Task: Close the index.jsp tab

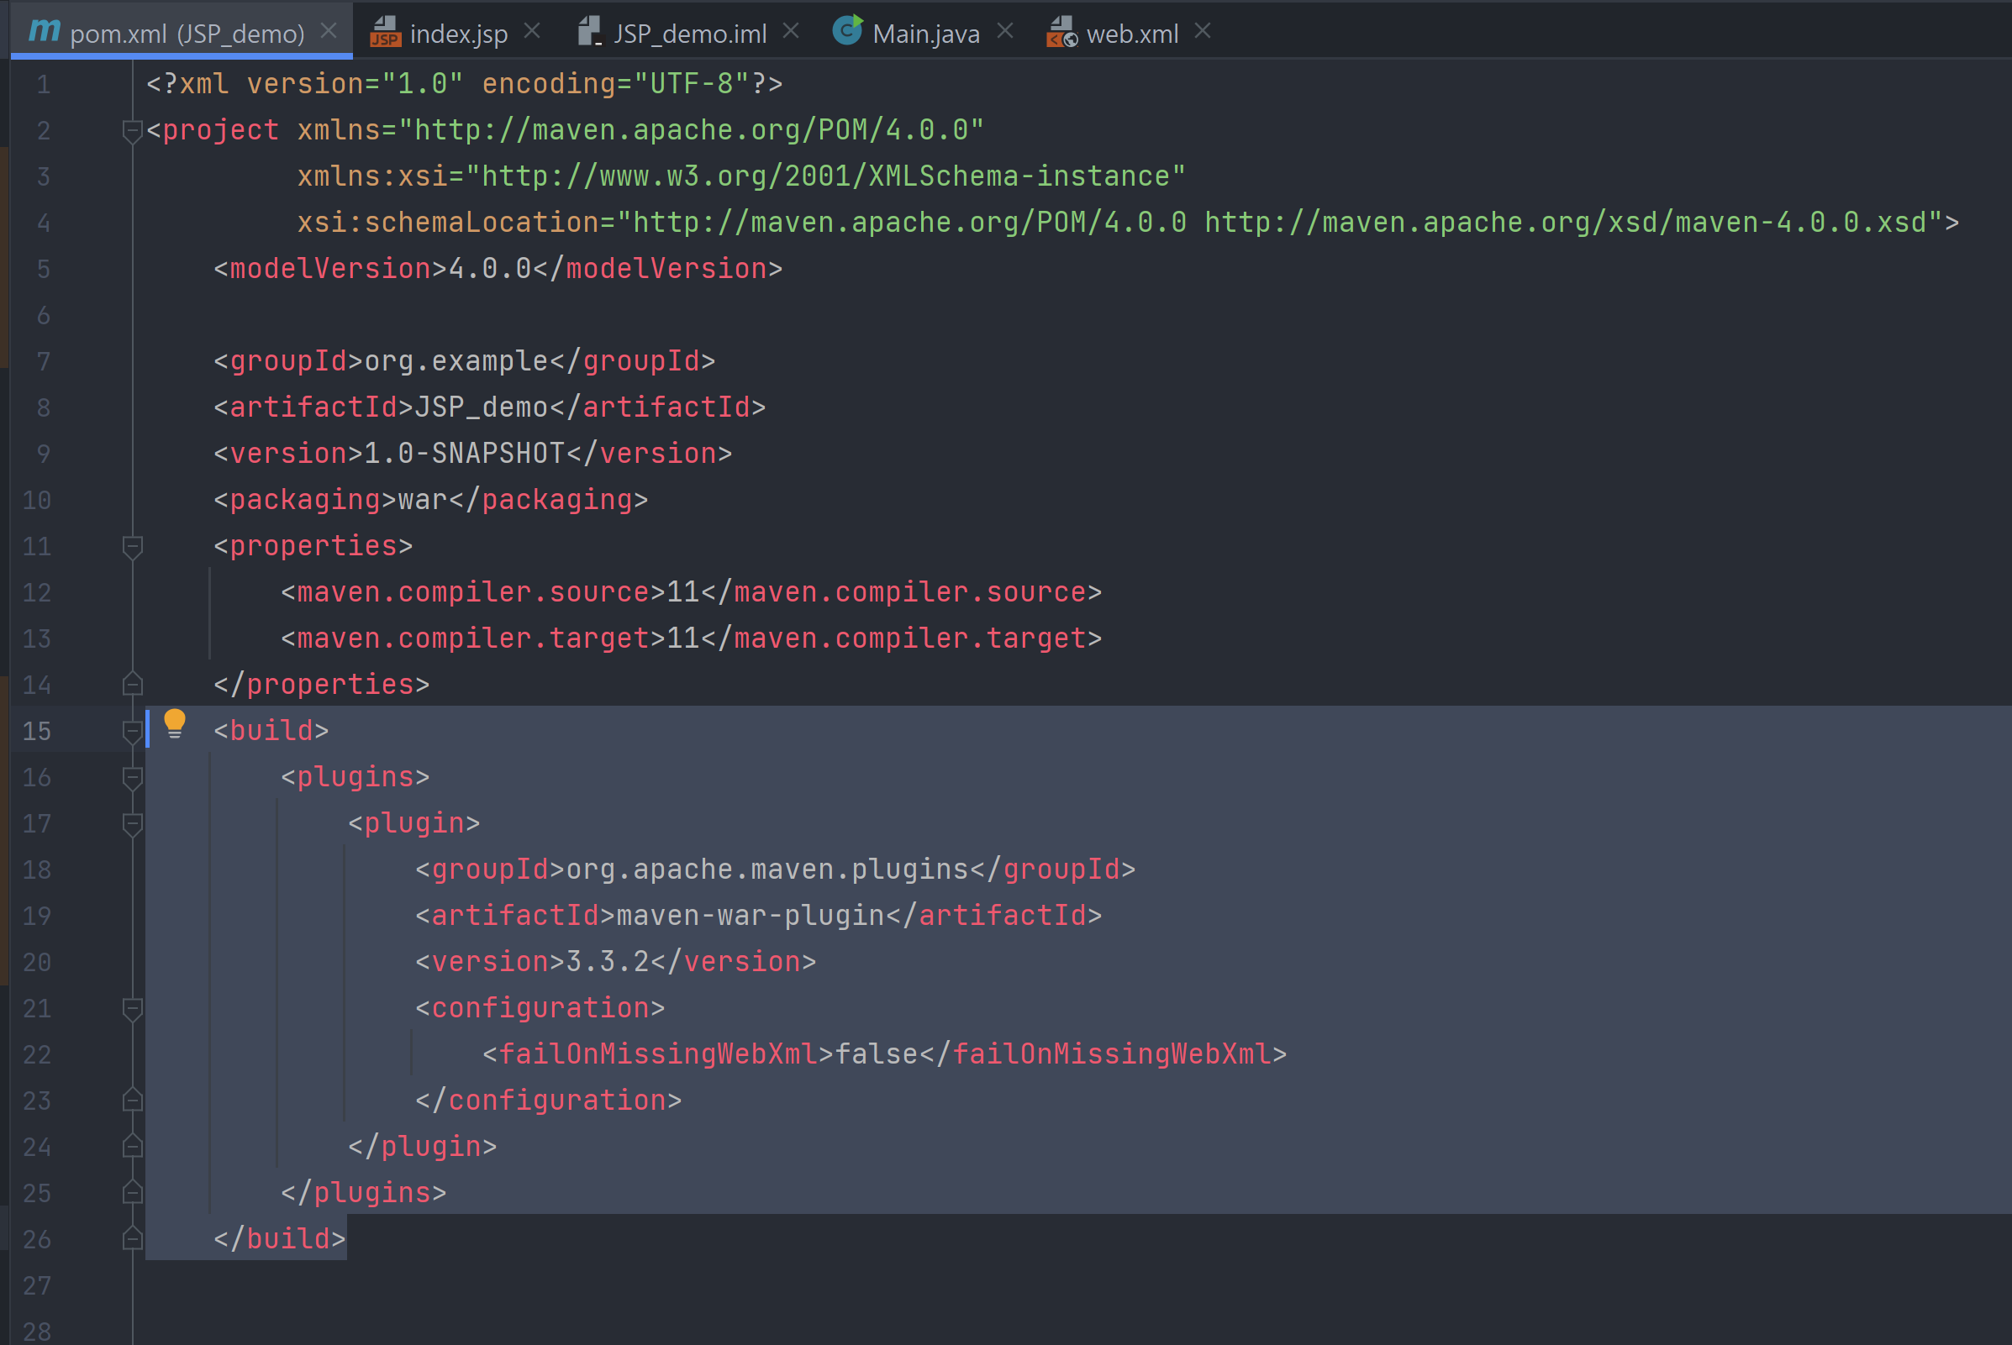Action: (x=532, y=32)
